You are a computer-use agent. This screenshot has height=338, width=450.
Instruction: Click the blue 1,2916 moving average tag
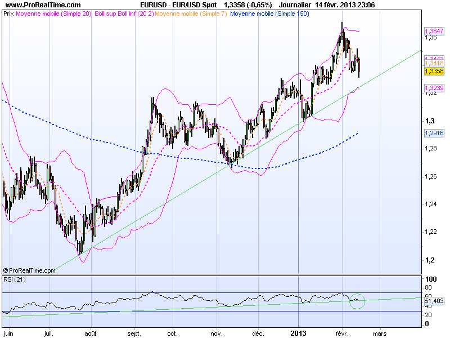434,133
